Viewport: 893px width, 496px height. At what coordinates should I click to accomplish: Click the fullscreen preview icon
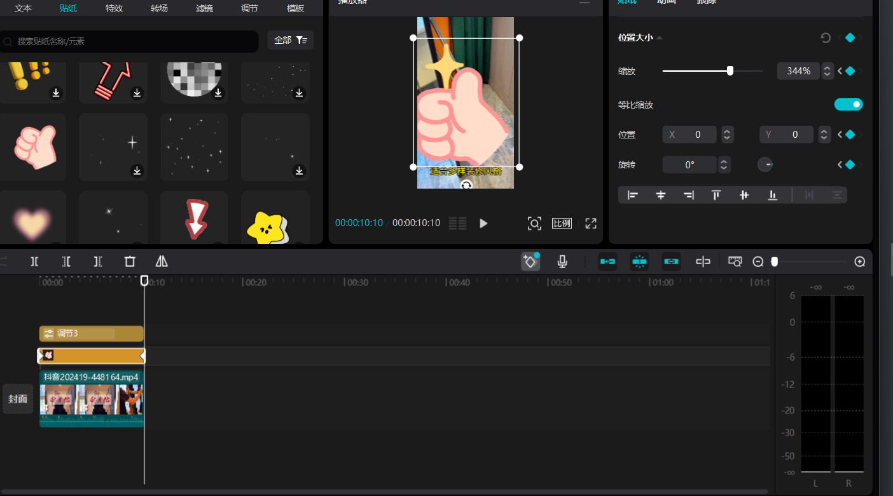pos(591,223)
